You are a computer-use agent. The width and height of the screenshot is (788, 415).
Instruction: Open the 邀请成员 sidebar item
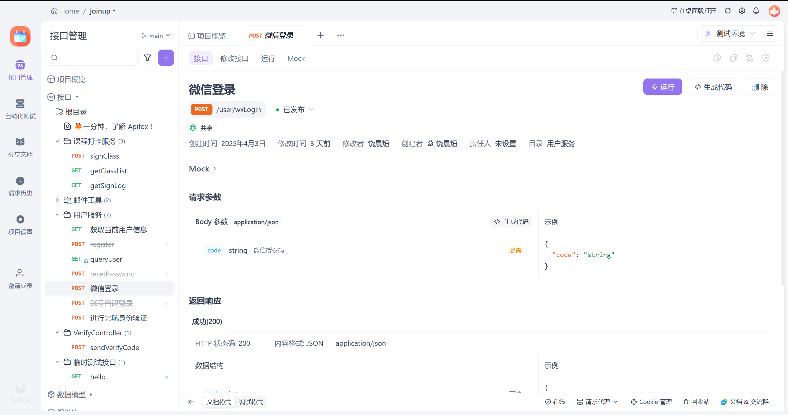coord(20,278)
